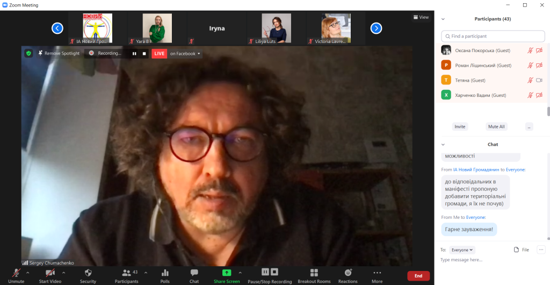
Task: Select the Yara B video thumbnail
Action: [157, 28]
